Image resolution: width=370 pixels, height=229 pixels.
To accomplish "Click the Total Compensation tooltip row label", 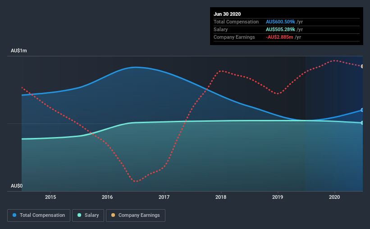I will click(236, 22).
